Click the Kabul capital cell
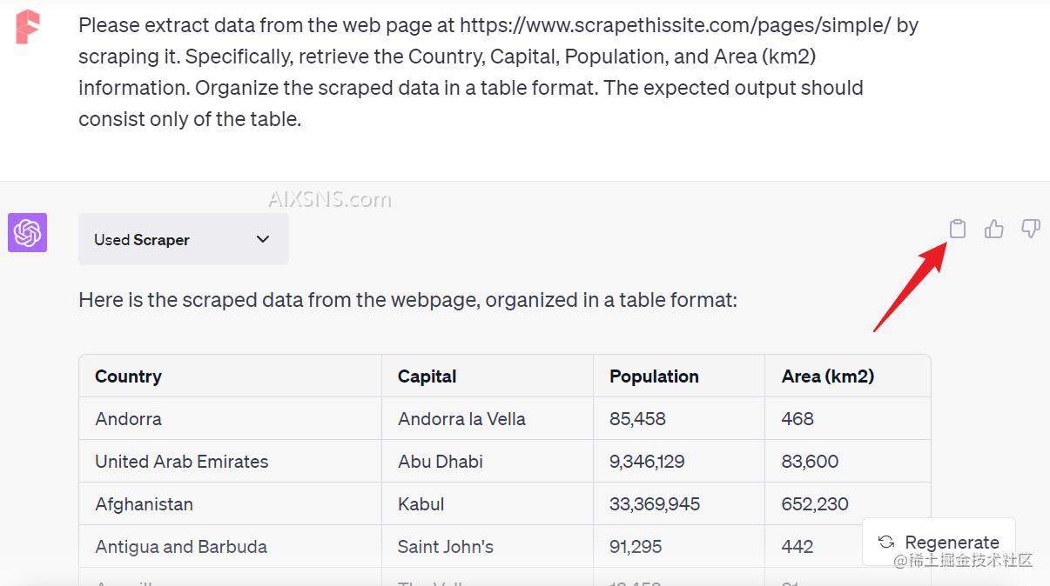The width and height of the screenshot is (1050, 586). click(x=421, y=504)
